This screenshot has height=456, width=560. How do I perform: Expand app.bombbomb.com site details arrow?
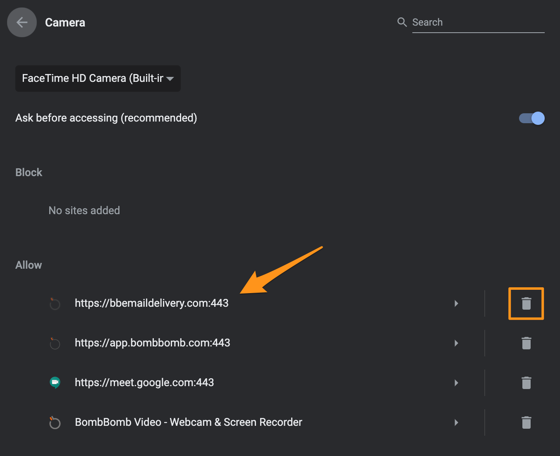pyautogui.click(x=456, y=343)
